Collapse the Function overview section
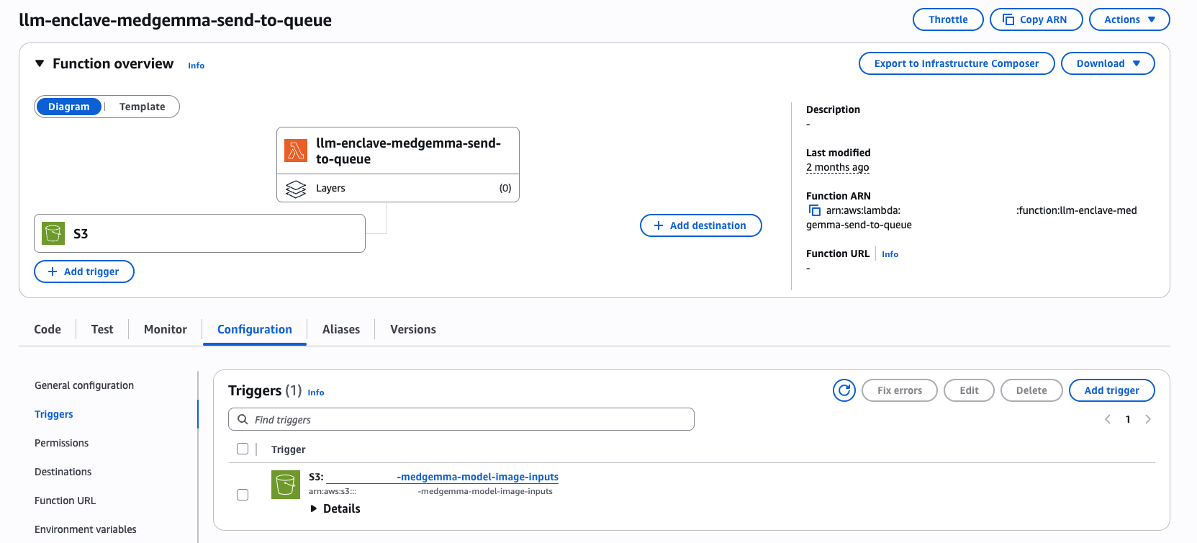Viewport: 1197px width, 543px height. (x=40, y=63)
